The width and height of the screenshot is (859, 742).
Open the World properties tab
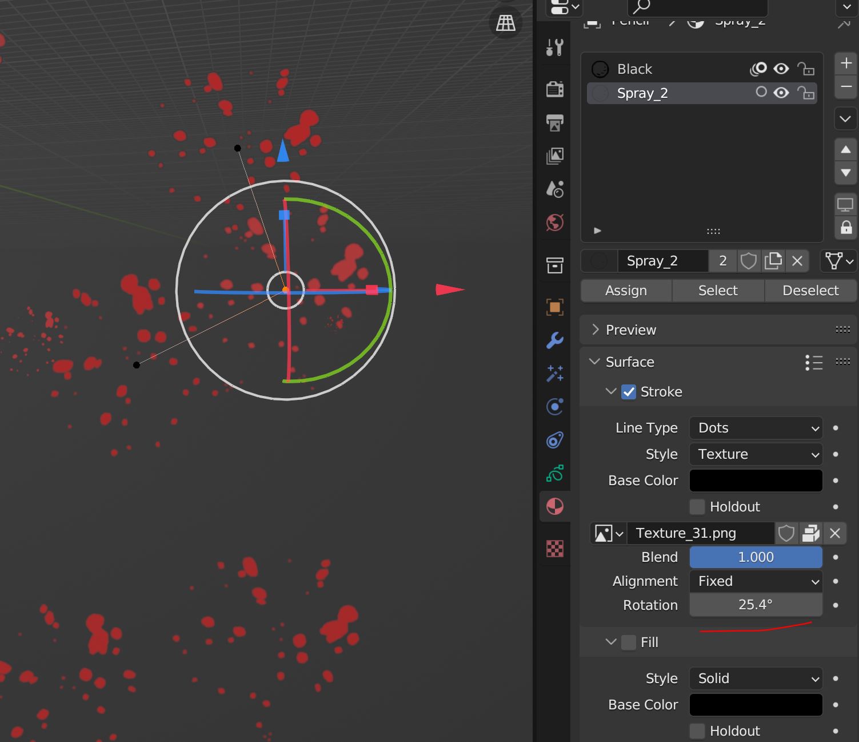554,223
